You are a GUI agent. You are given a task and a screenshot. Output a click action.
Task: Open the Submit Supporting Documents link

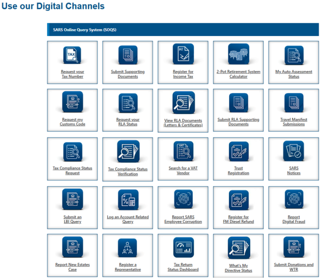point(128,74)
